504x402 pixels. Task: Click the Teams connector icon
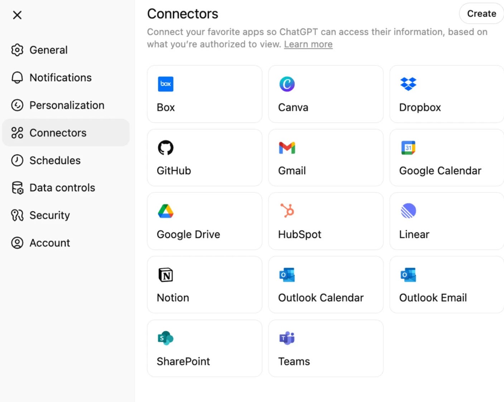[x=287, y=338]
